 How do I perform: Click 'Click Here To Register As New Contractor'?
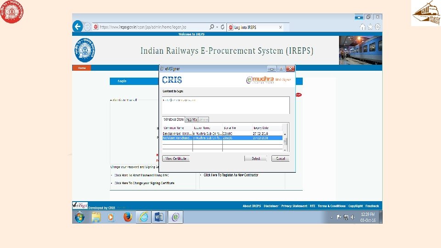click(x=231, y=175)
